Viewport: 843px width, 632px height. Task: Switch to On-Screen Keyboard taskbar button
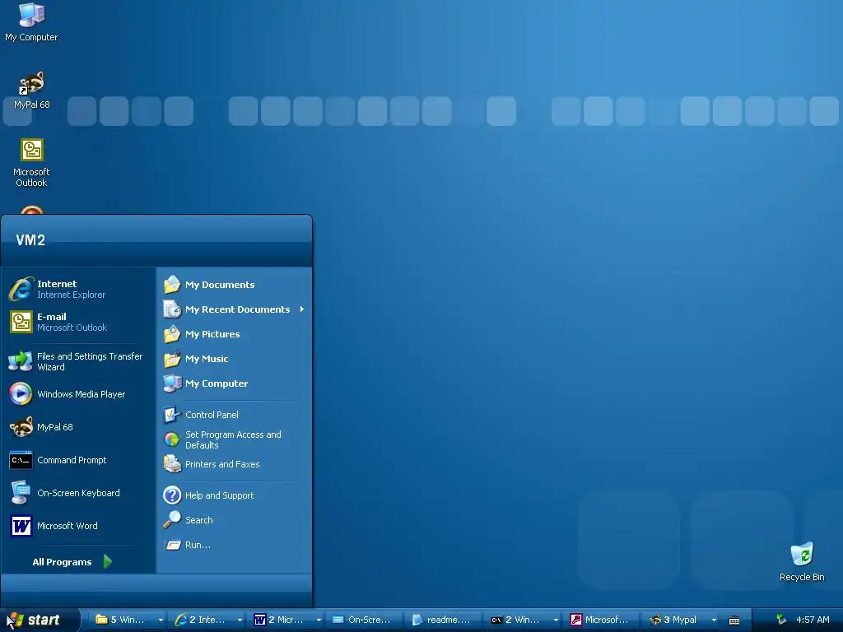(x=363, y=620)
